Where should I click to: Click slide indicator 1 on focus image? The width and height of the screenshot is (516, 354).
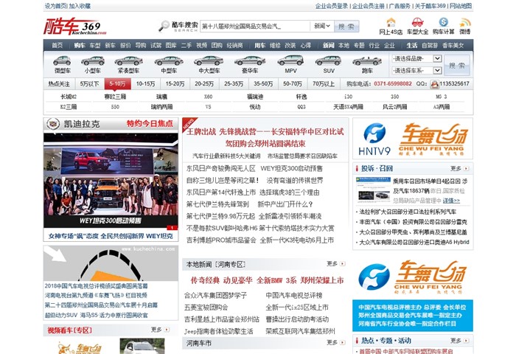172,228
